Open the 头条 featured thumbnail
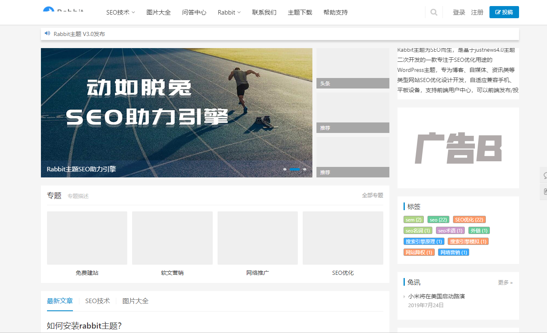The width and height of the screenshot is (547, 333). coord(353,68)
